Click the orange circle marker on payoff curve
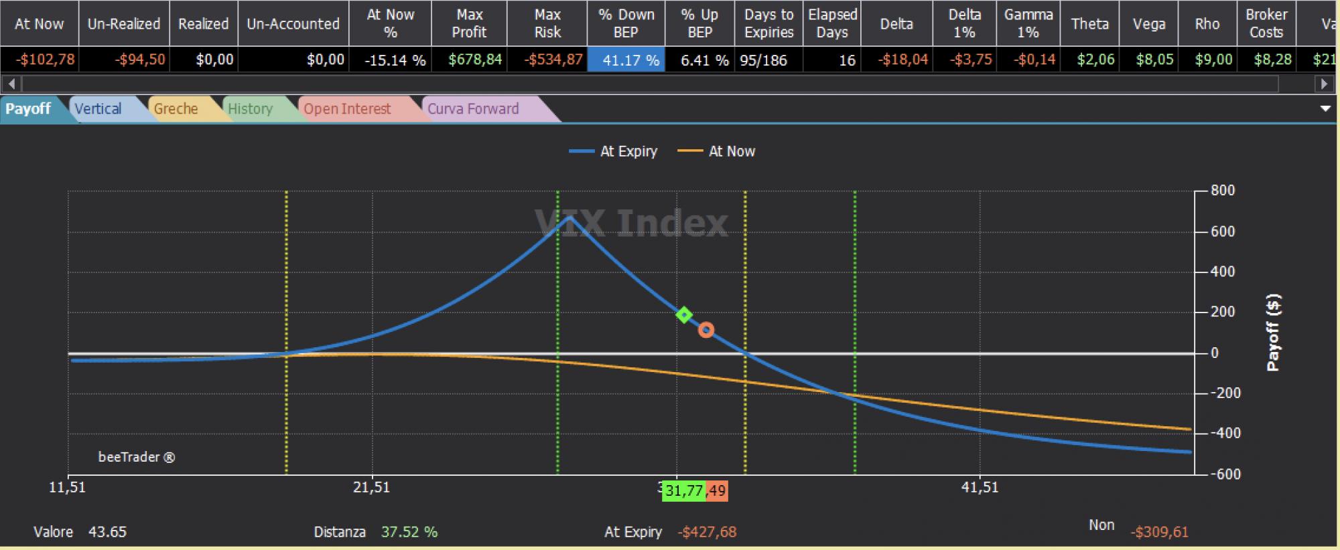 click(706, 330)
